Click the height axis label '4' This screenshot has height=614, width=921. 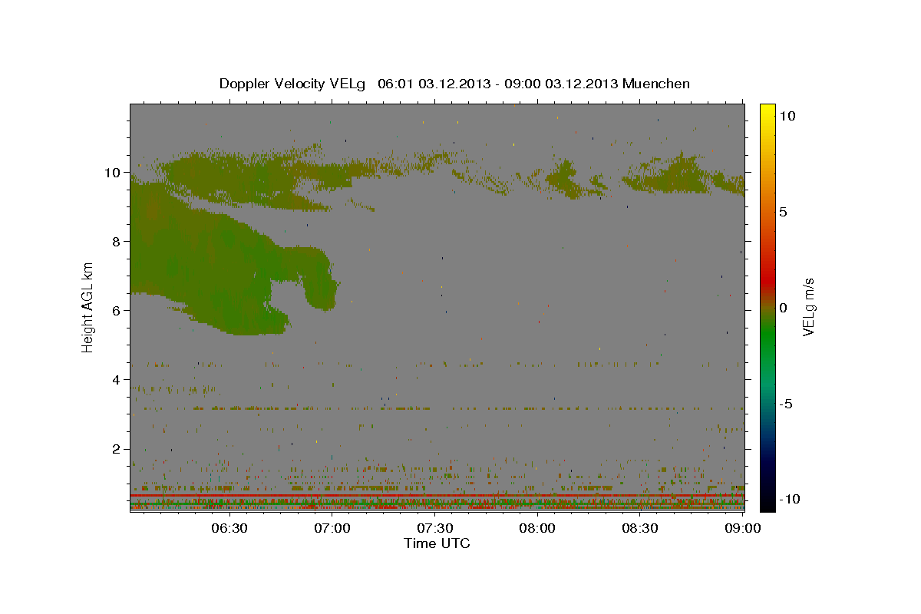click(x=117, y=380)
